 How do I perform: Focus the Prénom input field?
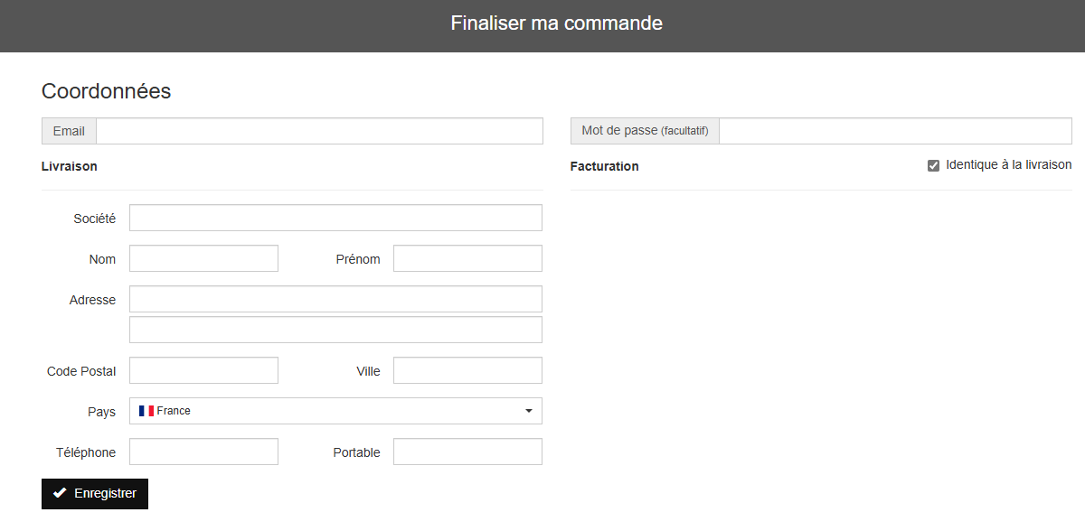tap(467, 258)
